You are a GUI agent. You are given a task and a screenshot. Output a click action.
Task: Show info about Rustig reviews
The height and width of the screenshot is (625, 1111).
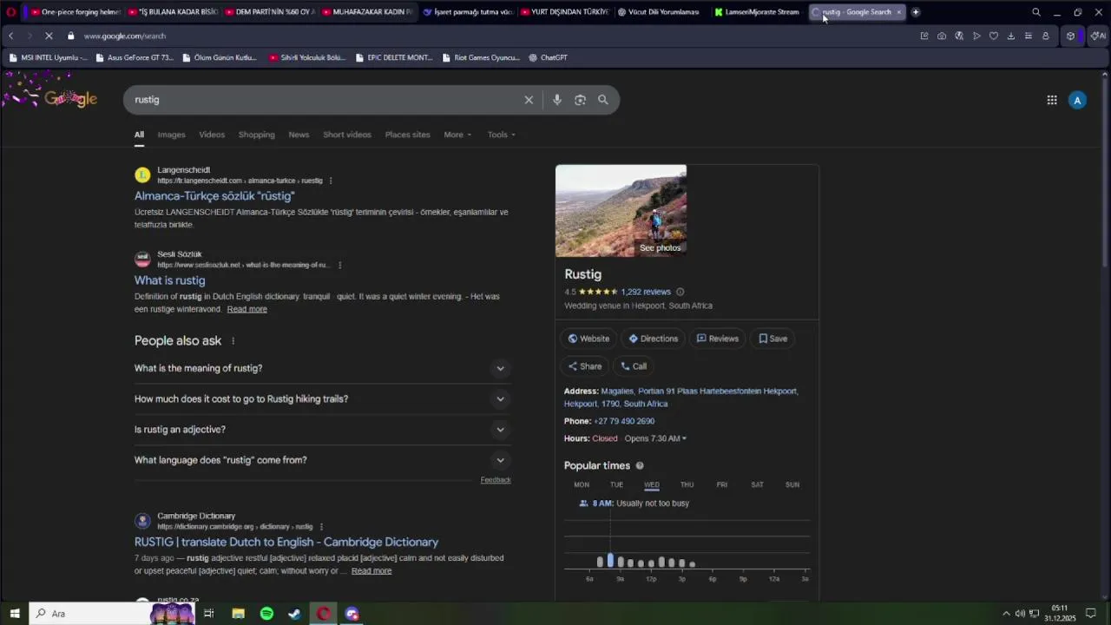(x=680, y=292)
